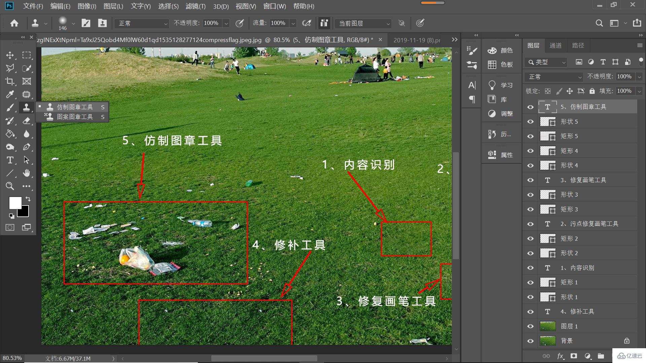Select the Path Selection tool
The height and width of the screenshot is (363, 646).
coord(27,160)
